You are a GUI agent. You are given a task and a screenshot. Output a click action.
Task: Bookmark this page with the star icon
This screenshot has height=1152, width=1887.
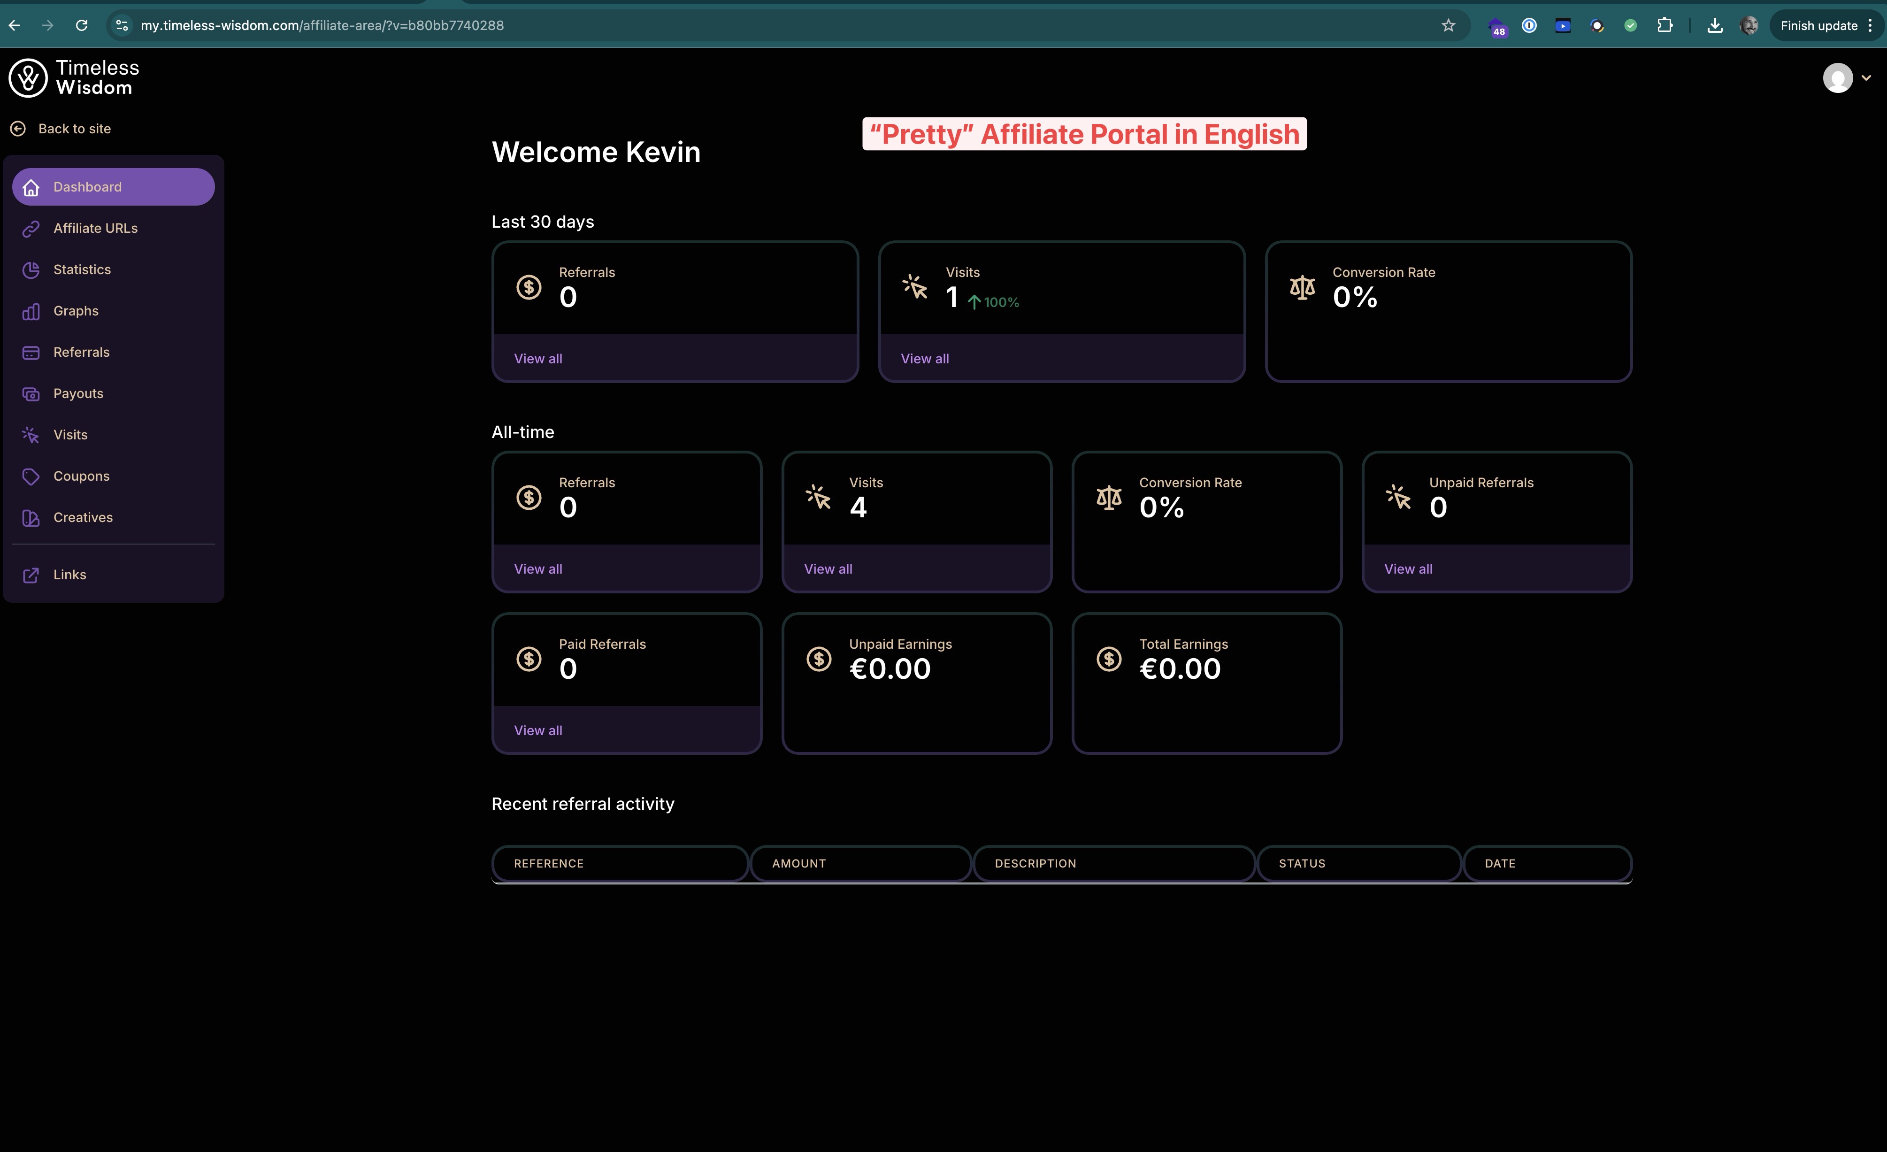click(x=1448, y=25)
